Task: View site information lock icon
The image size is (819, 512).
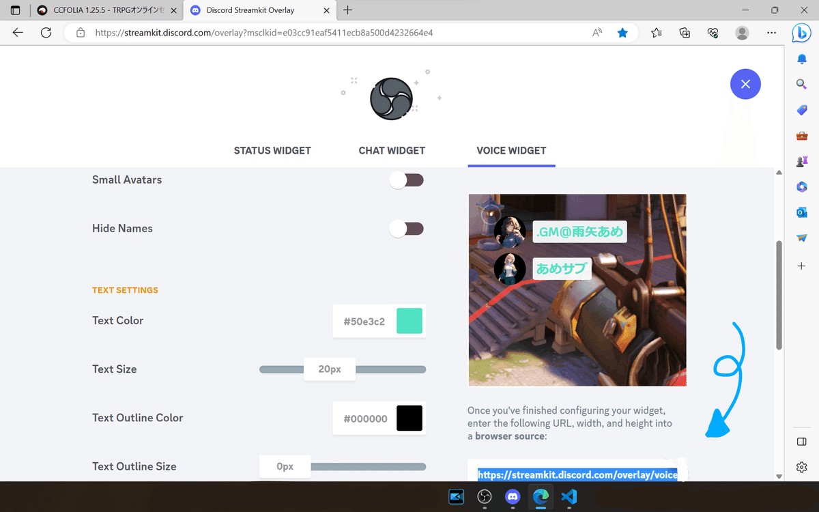Action: tap(81, 33)
